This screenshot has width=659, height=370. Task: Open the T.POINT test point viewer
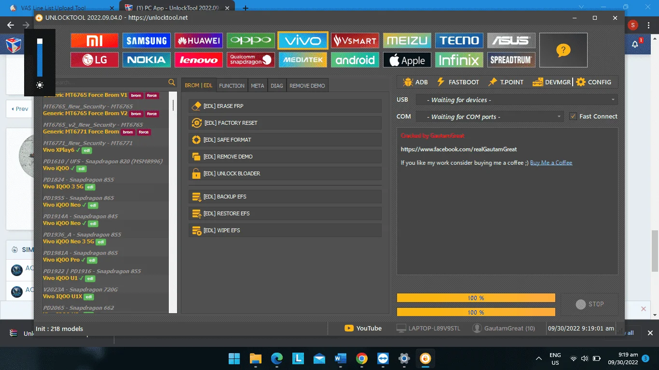[x=506, y=82]
